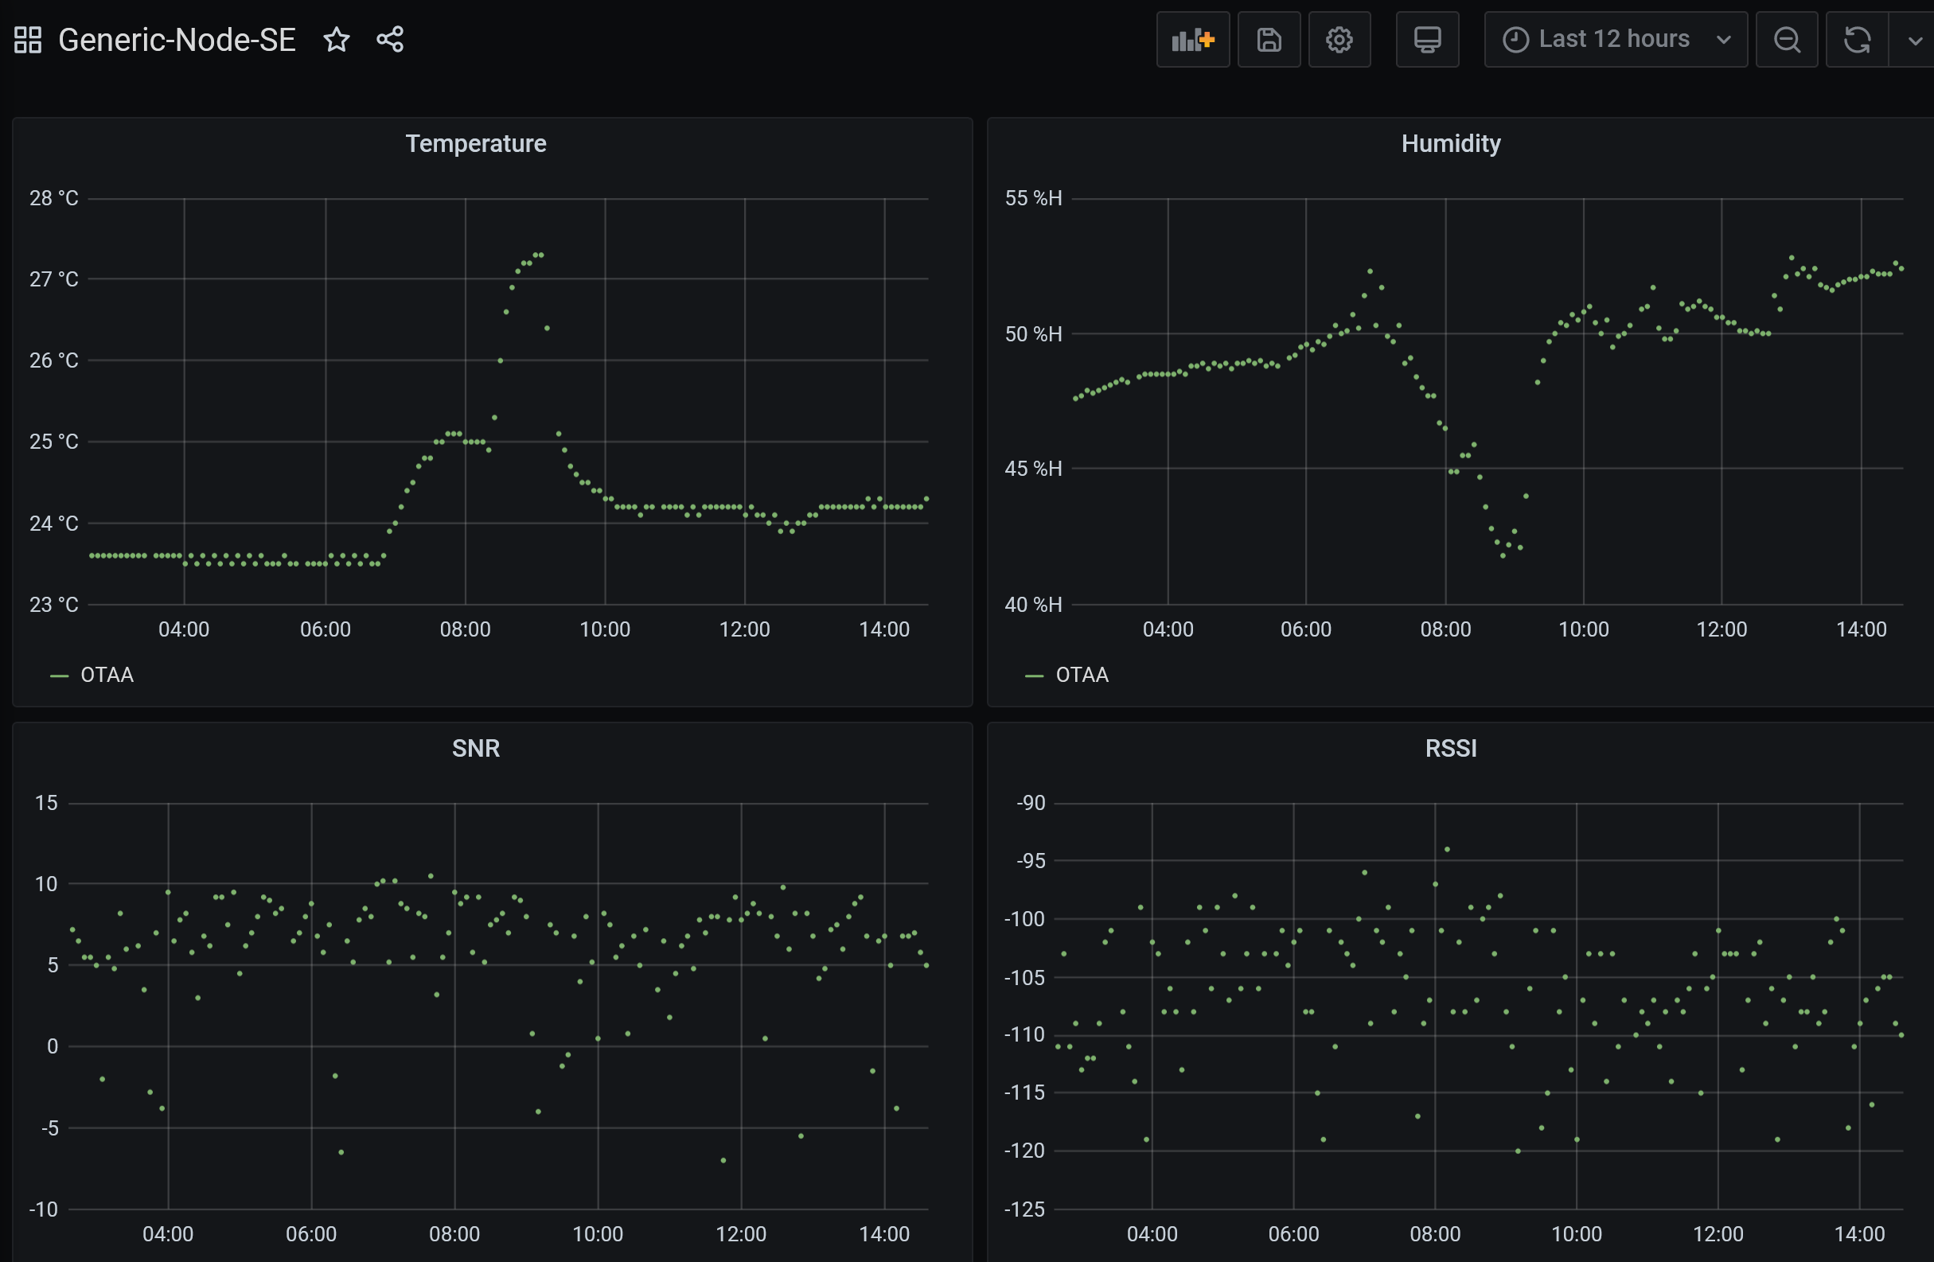Viewport: 1934px width, 1262px height.
Task: Open the Last 12 hours time picker
Action: pyautogui.click(x=1616, y=39)
